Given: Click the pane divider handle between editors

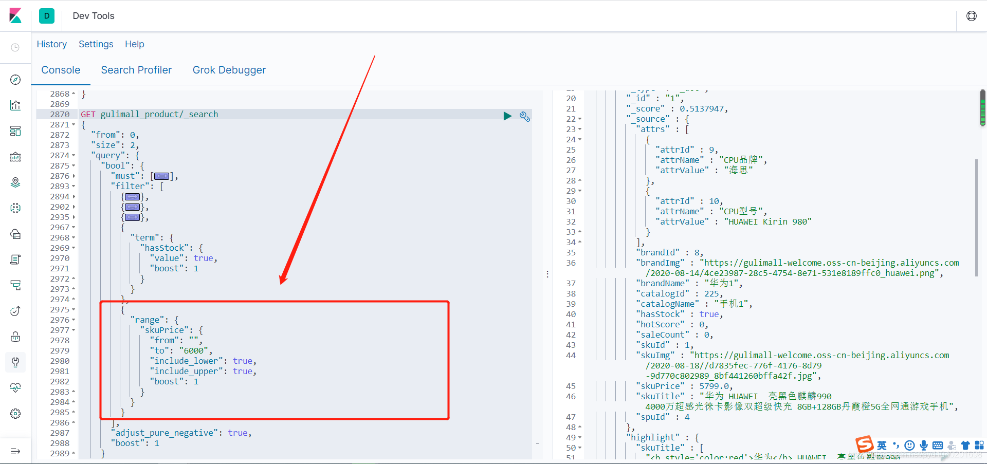Looking at the screenshot, I should point(547,274).
